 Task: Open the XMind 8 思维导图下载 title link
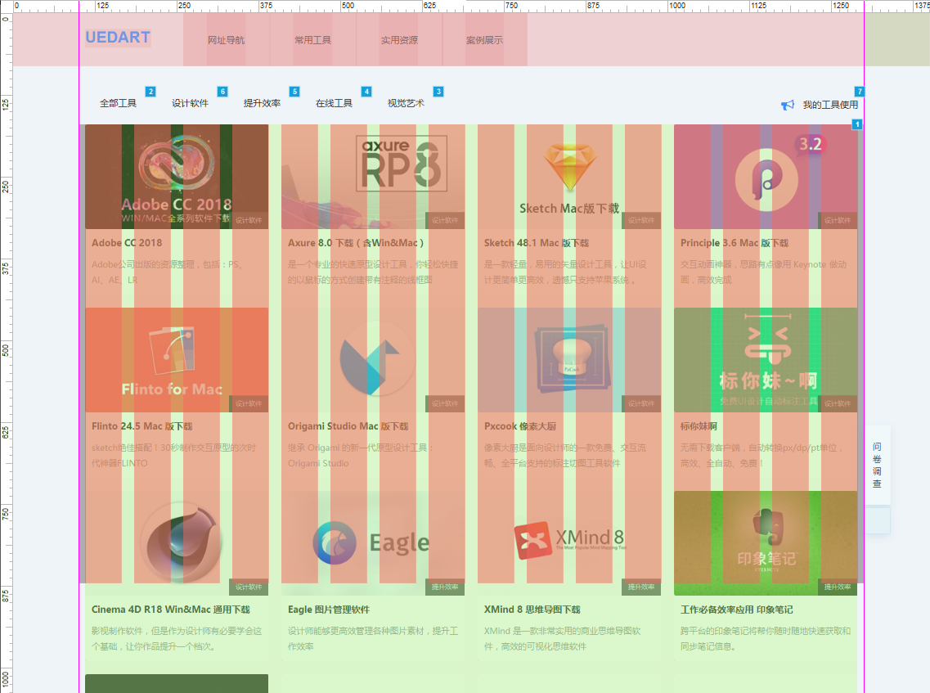click(x=532, y=610)
